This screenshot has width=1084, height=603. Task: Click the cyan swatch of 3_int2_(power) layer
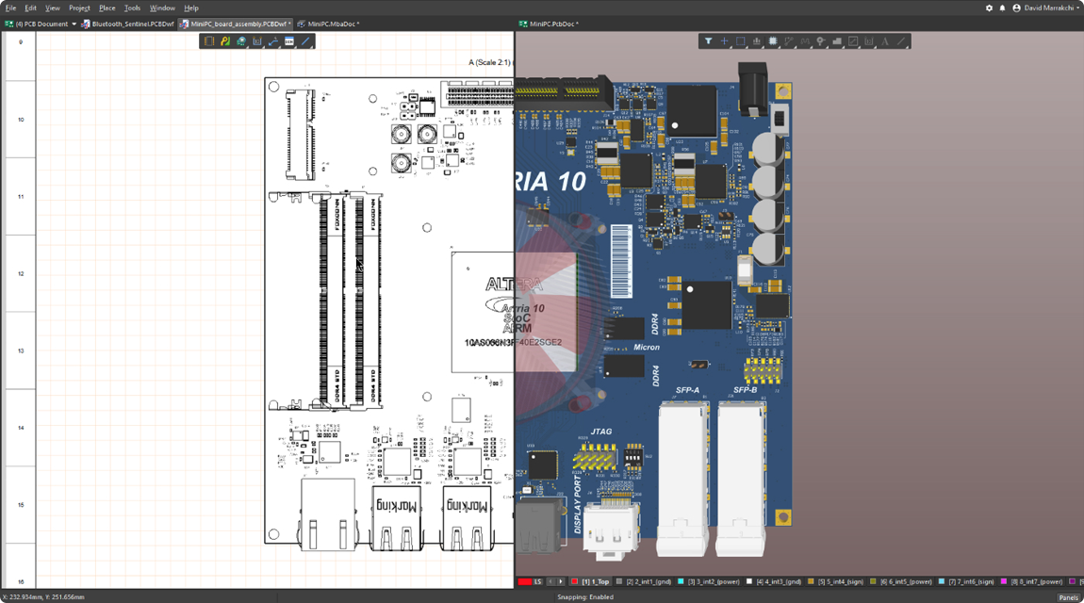[681, 581]
